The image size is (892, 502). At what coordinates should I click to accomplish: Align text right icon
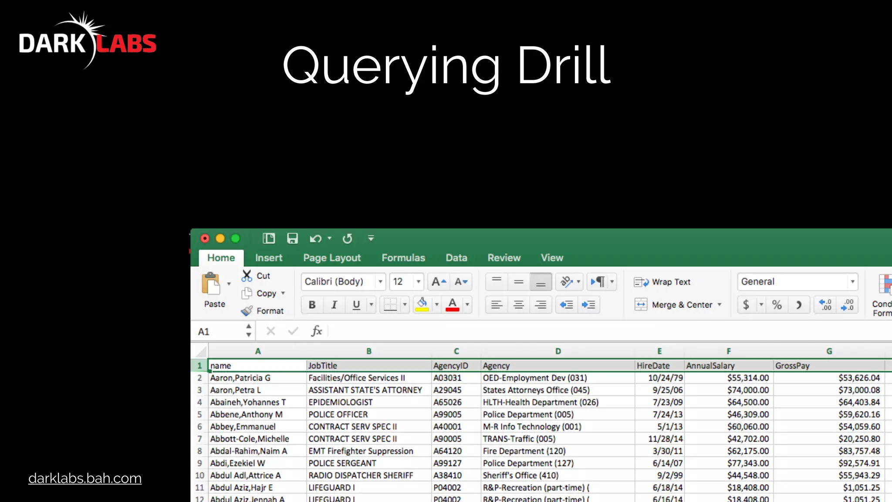pyautogui.click(x=541, y=305)
